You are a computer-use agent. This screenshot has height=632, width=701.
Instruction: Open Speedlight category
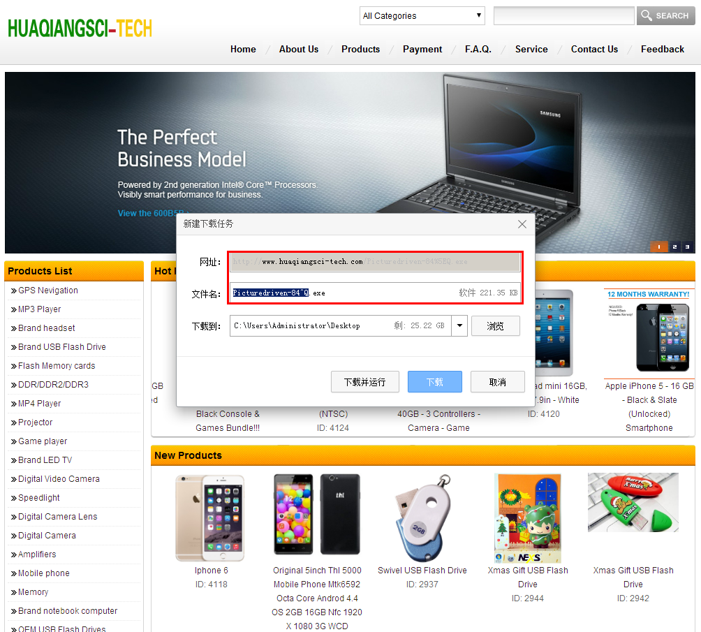click(39, 497)
